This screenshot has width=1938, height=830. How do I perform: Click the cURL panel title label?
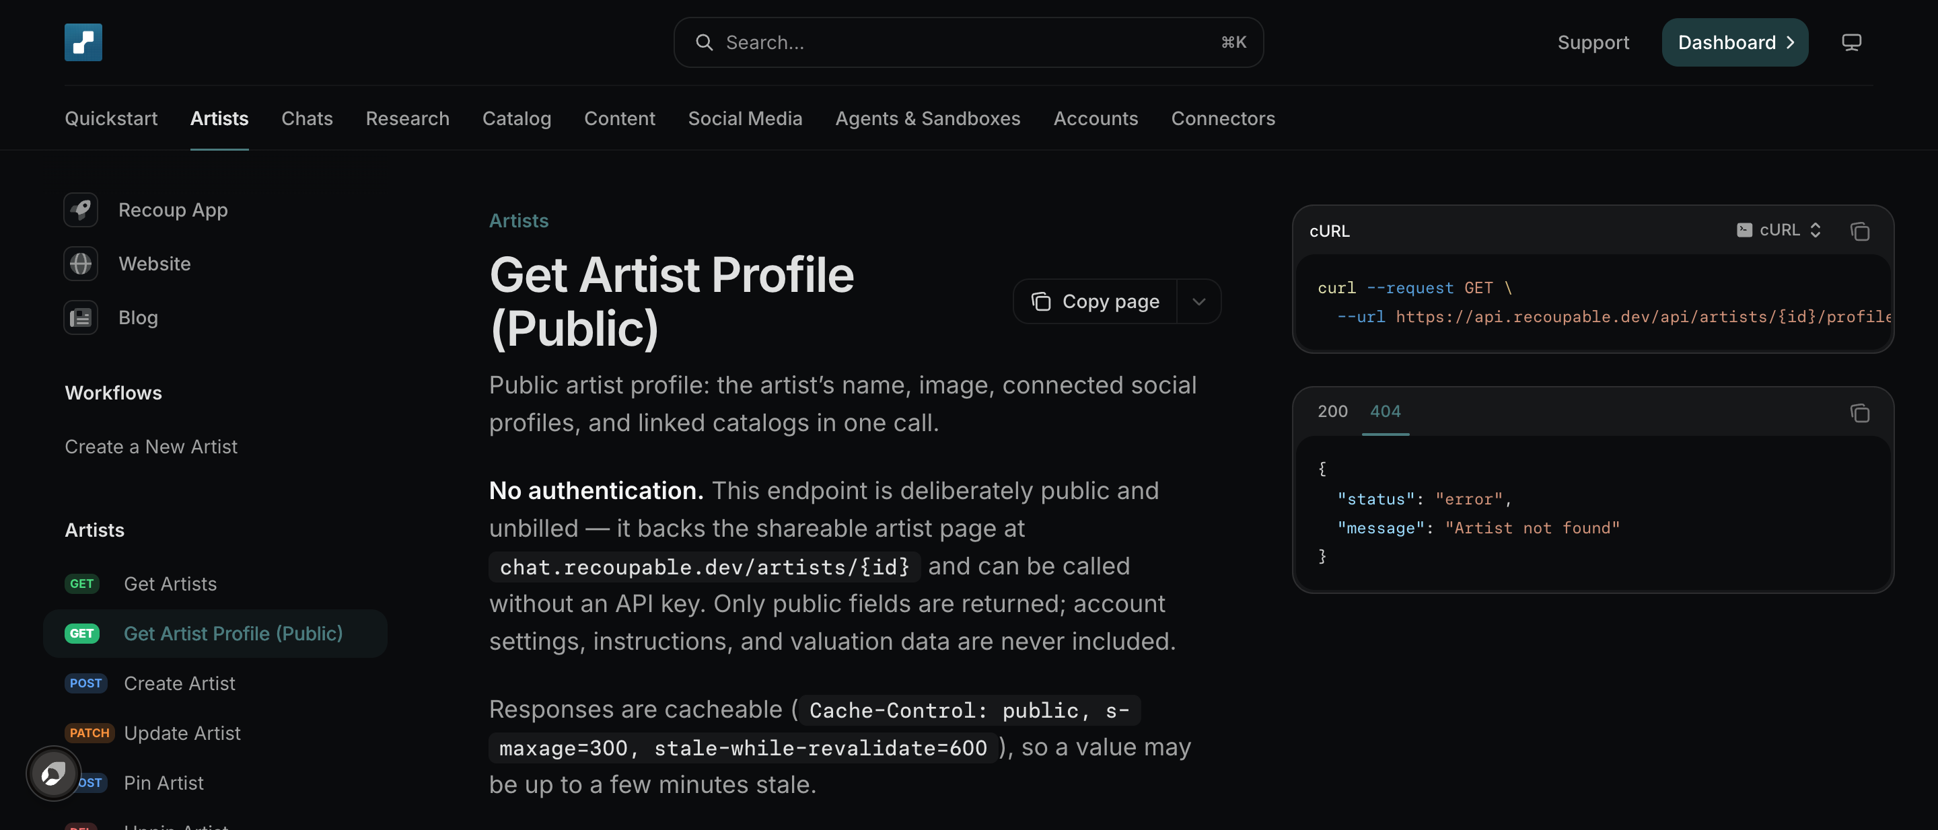(1330, 231)
